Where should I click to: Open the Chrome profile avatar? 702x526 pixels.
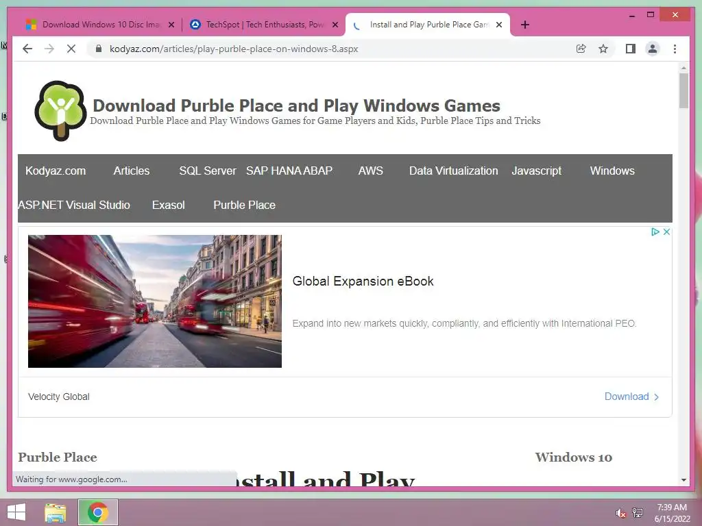point(653,49)
